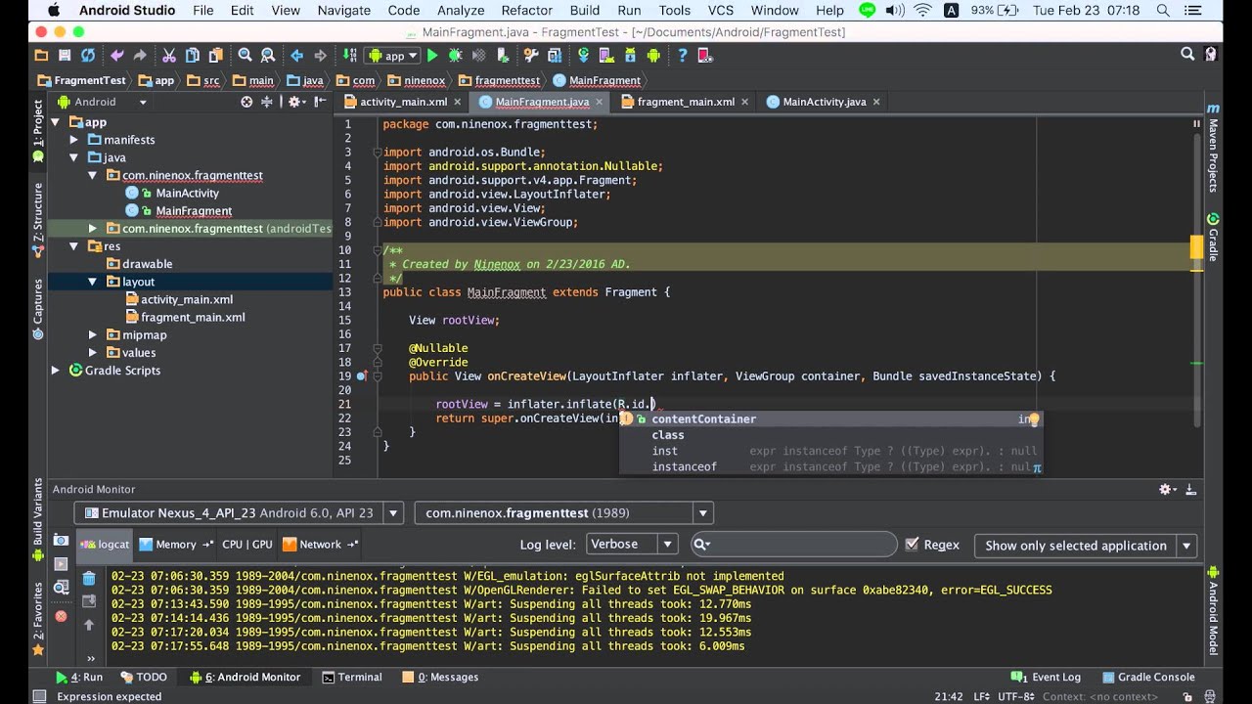The height and width of the screenshot is (704, 1252).
Task: Click the toolbar search magnifier at far right
Action: pos(1187,55)
